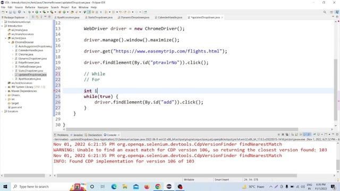This screenshot has height=191, width=340.
Task: Click the Coverage run icon in toolbar
Action: (44, 12)
